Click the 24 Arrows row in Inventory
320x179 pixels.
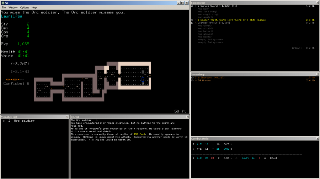pos(253,81)
